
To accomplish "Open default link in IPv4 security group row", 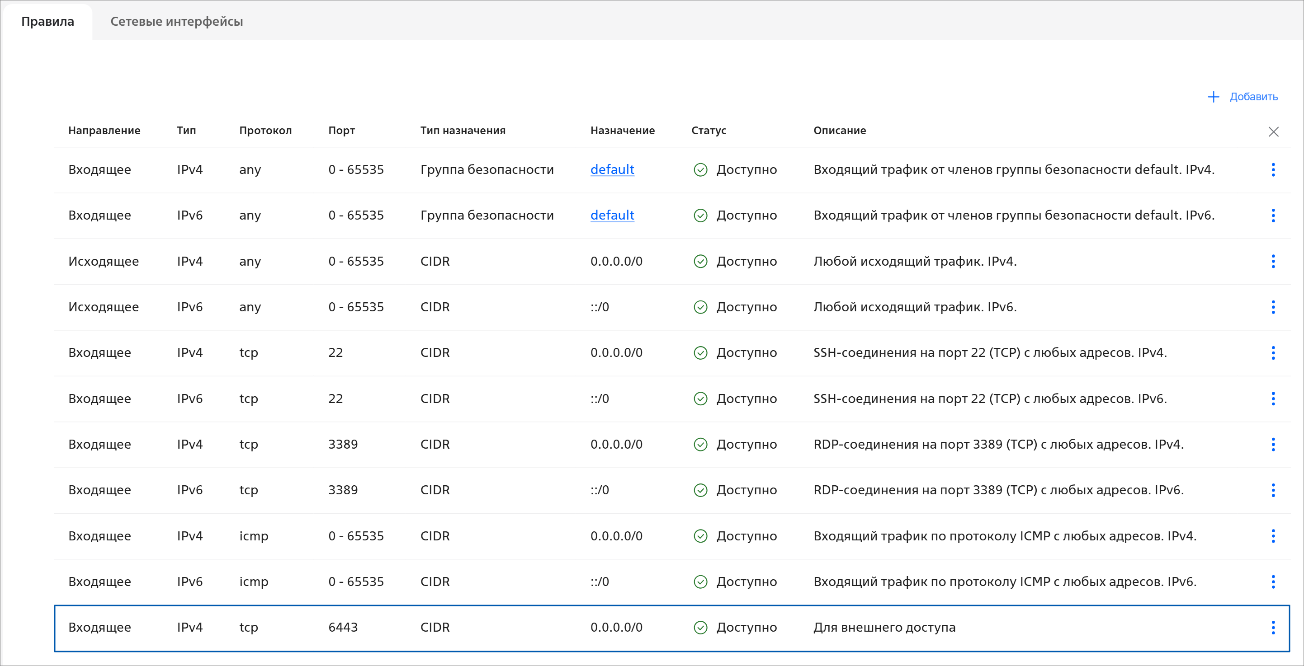I will point(611,170).
